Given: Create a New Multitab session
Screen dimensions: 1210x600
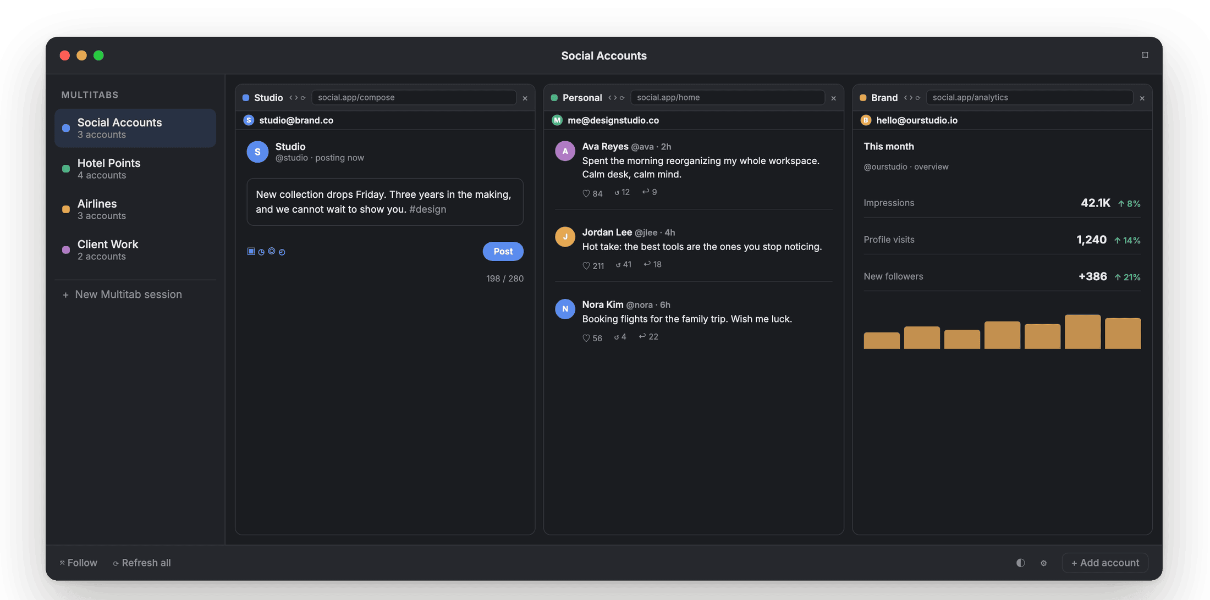Looking at the screenshot, I should (122, 295).
